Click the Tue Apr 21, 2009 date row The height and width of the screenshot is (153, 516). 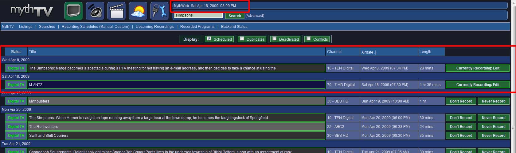click(x=255, y=144)
